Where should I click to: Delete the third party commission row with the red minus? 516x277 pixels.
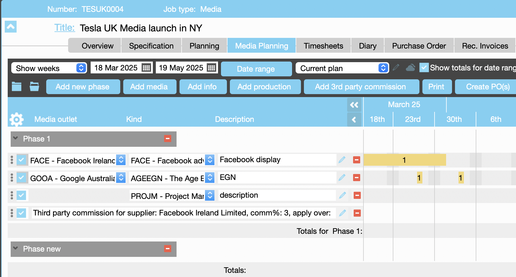pos(357,213)
